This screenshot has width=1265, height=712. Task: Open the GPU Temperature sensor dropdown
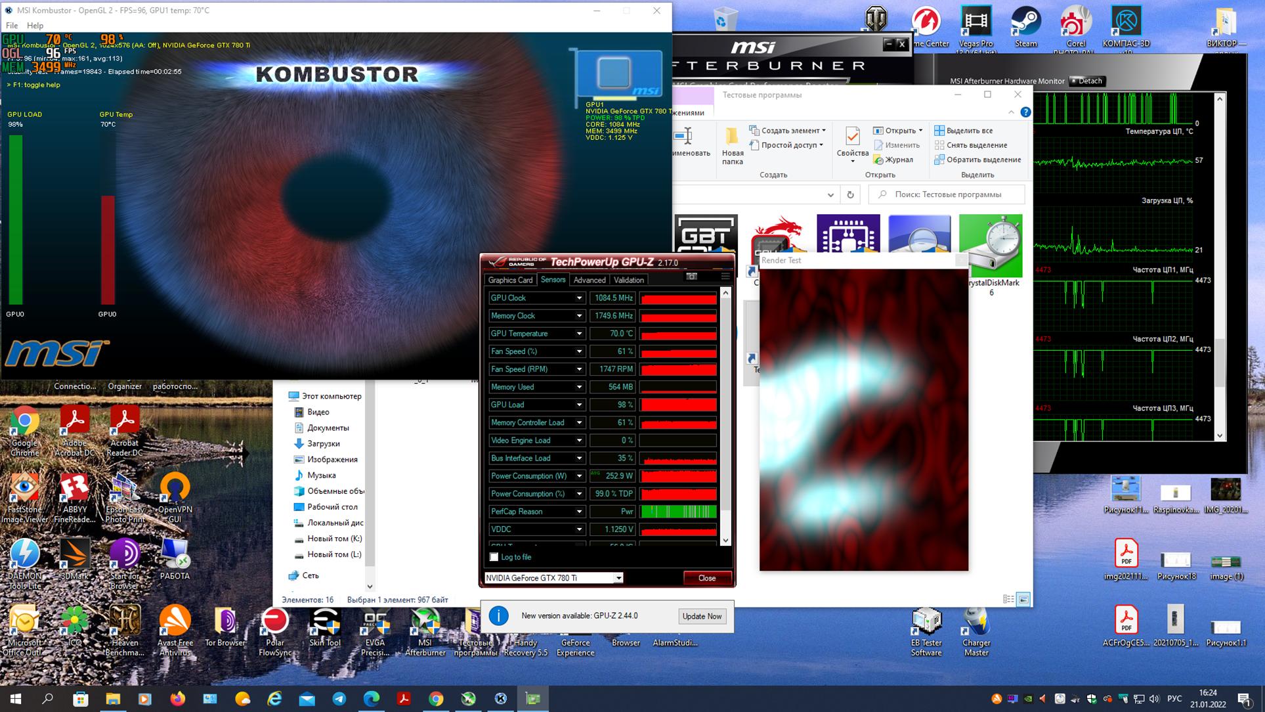click(579, 334)
